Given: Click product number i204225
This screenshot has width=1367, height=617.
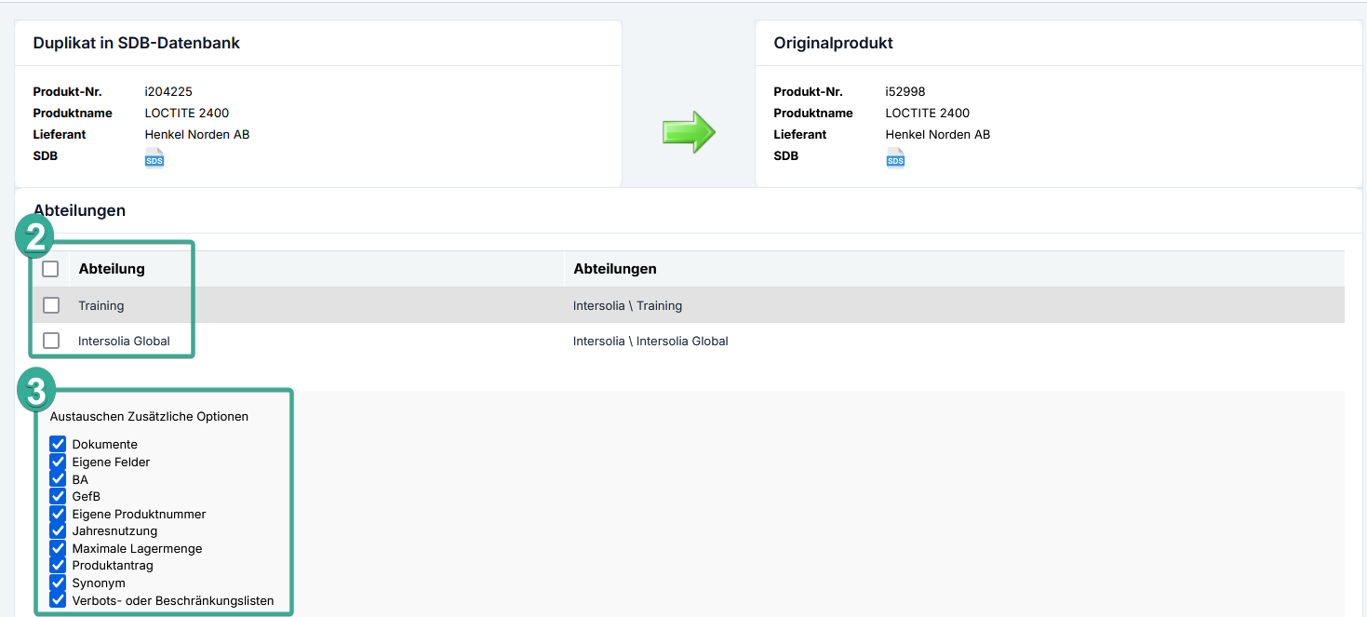Looking at the screenshot, I should (168, 91).
